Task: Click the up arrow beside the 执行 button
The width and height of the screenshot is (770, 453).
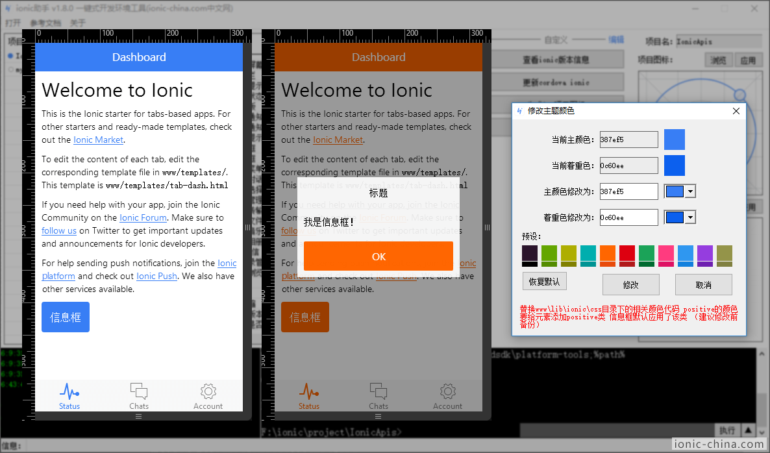Action: 748,430
